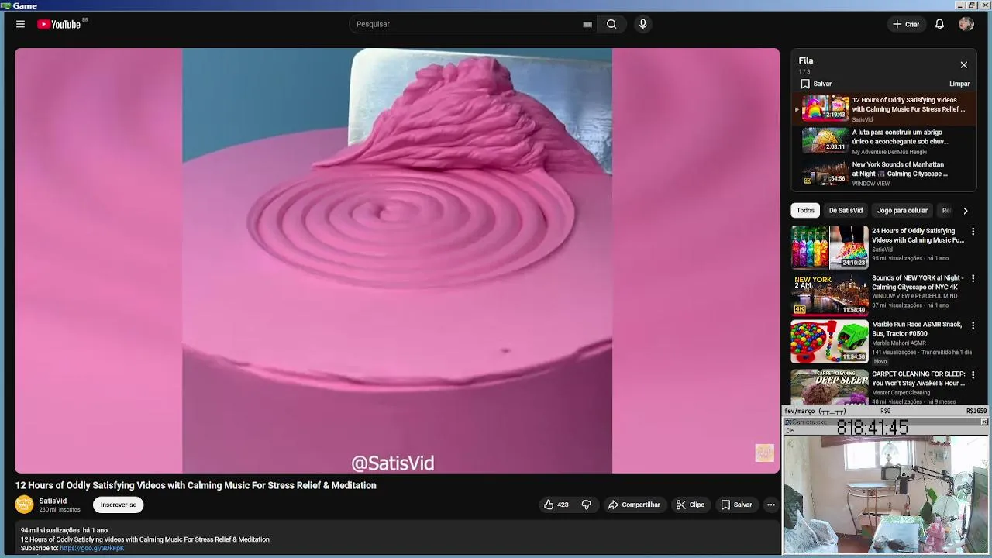Create a clip with Clipe button

coord(690,505)
